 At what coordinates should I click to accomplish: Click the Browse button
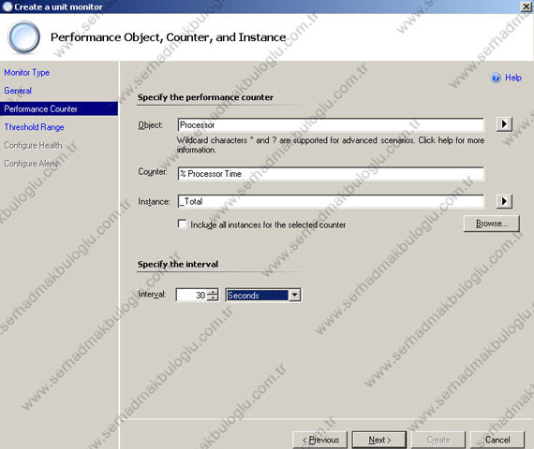pyautogui.click(x=492, y=224)
